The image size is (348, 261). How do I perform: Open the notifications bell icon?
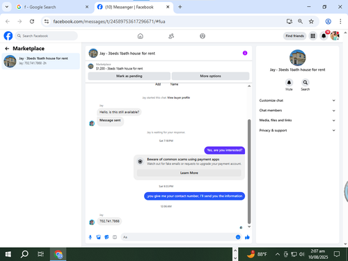[x=324, y=36]
